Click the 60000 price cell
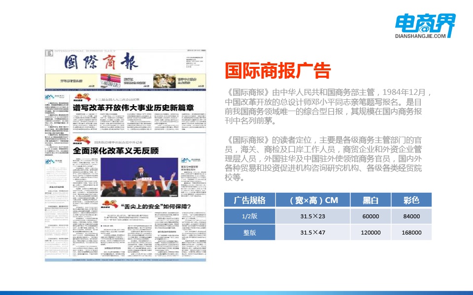 point(371,216)
